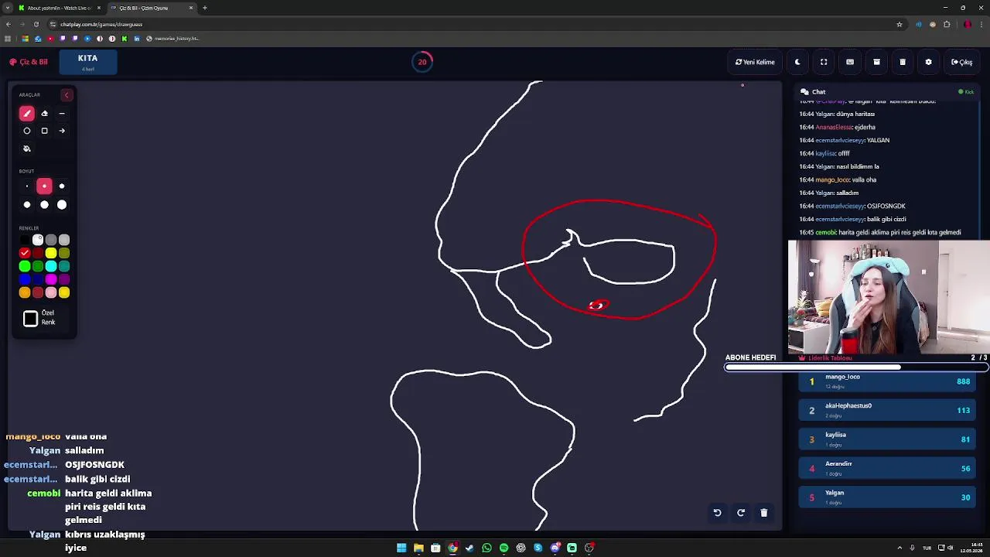Click the KITA word card
990x557 pixels.
coord(87,62)
